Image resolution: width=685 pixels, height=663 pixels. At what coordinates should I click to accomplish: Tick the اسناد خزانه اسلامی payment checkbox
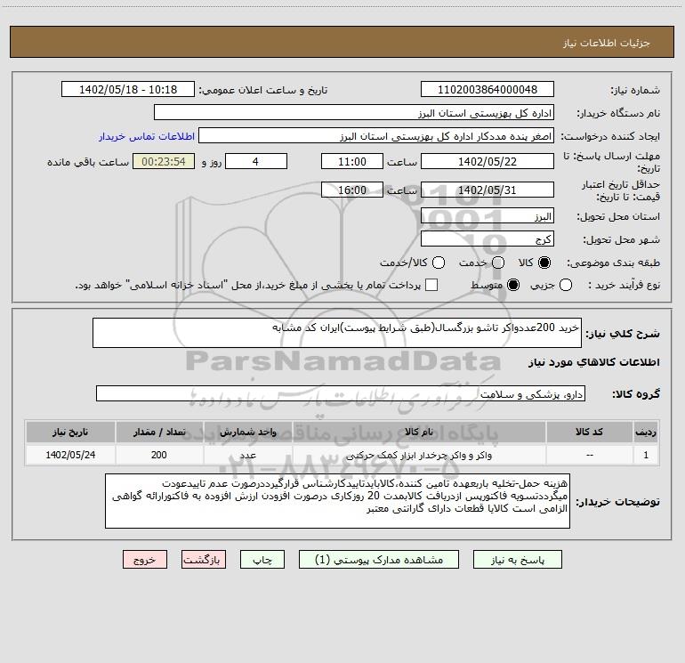pos(431,285)
